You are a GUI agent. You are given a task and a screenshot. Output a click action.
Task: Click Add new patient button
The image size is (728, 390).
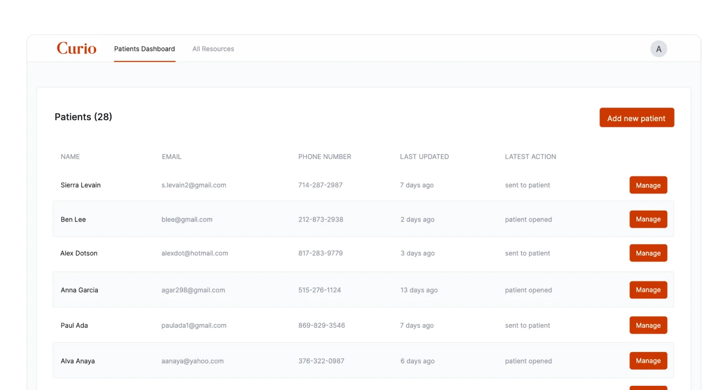(636, 118)
